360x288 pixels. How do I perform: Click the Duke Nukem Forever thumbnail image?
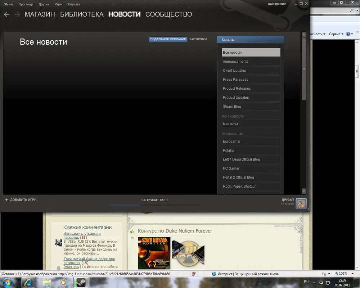154,253
